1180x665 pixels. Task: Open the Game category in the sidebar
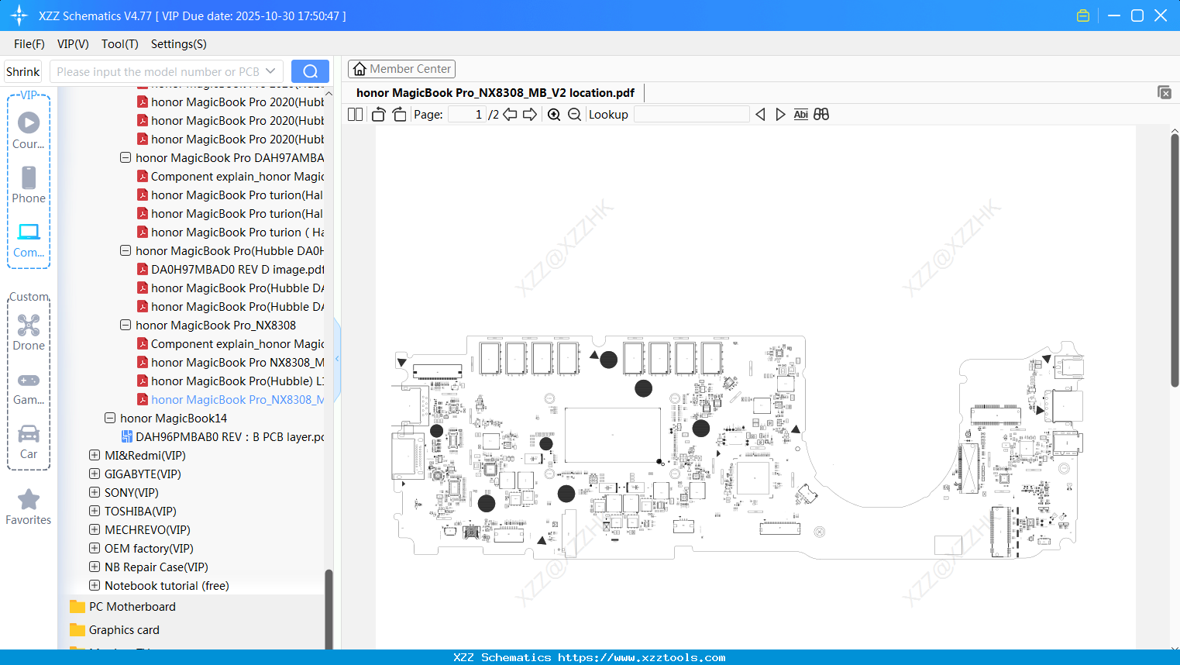[x=29, y=388]
